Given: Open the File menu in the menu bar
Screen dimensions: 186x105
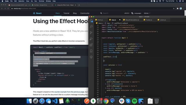Looking at the screenshot, I should click(11, 1).
